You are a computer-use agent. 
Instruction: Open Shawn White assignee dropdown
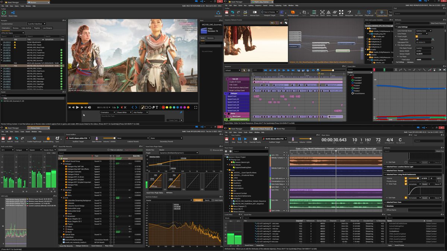pos(124,112)
